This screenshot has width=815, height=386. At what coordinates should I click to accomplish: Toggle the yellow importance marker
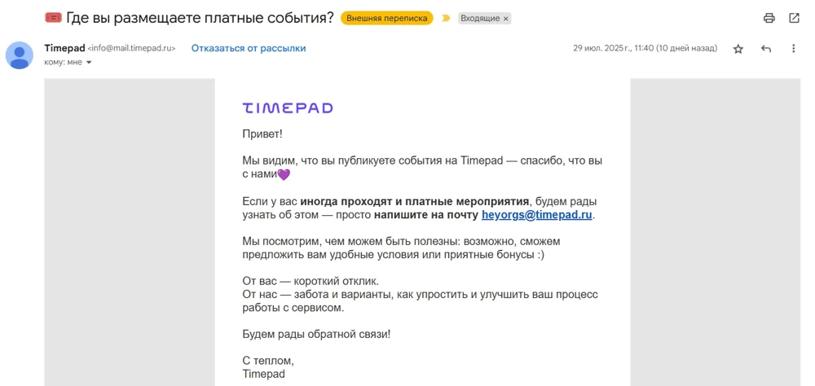point(446,18)
